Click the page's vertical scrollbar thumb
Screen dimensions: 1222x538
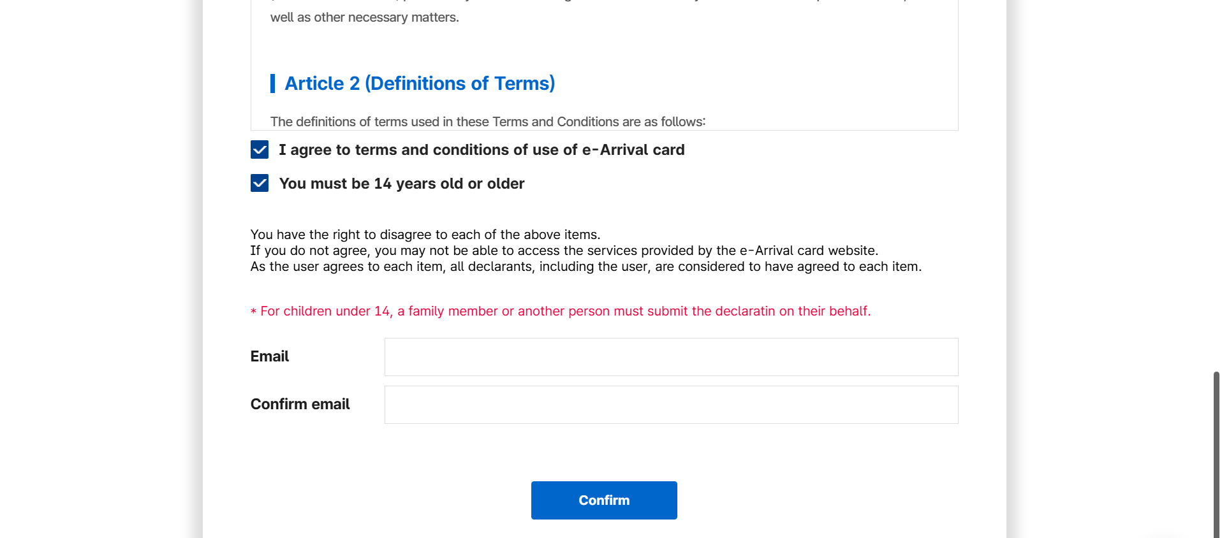coord(1216,453)
